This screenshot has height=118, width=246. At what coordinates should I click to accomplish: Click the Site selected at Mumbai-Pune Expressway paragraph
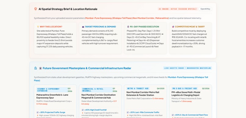click(55, 39)
